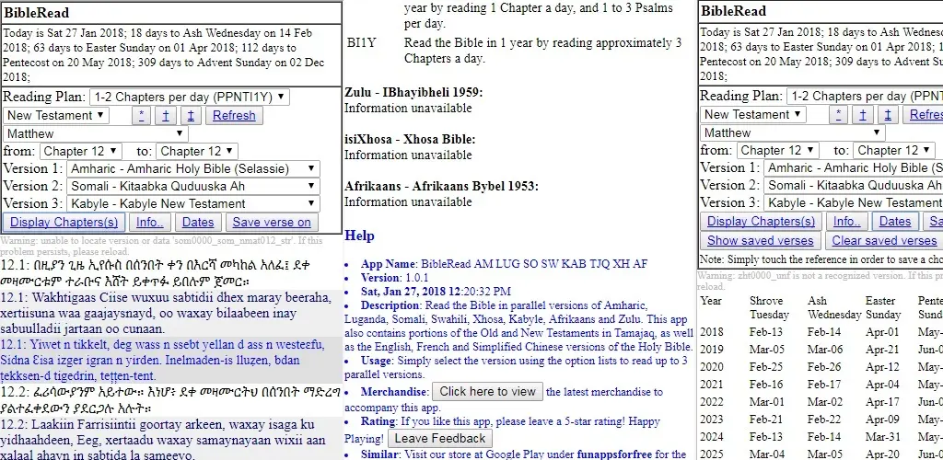Open Version 1 Amharic dropdown in left panel
This screenshot has height=460, width=943.
[193, 168]
